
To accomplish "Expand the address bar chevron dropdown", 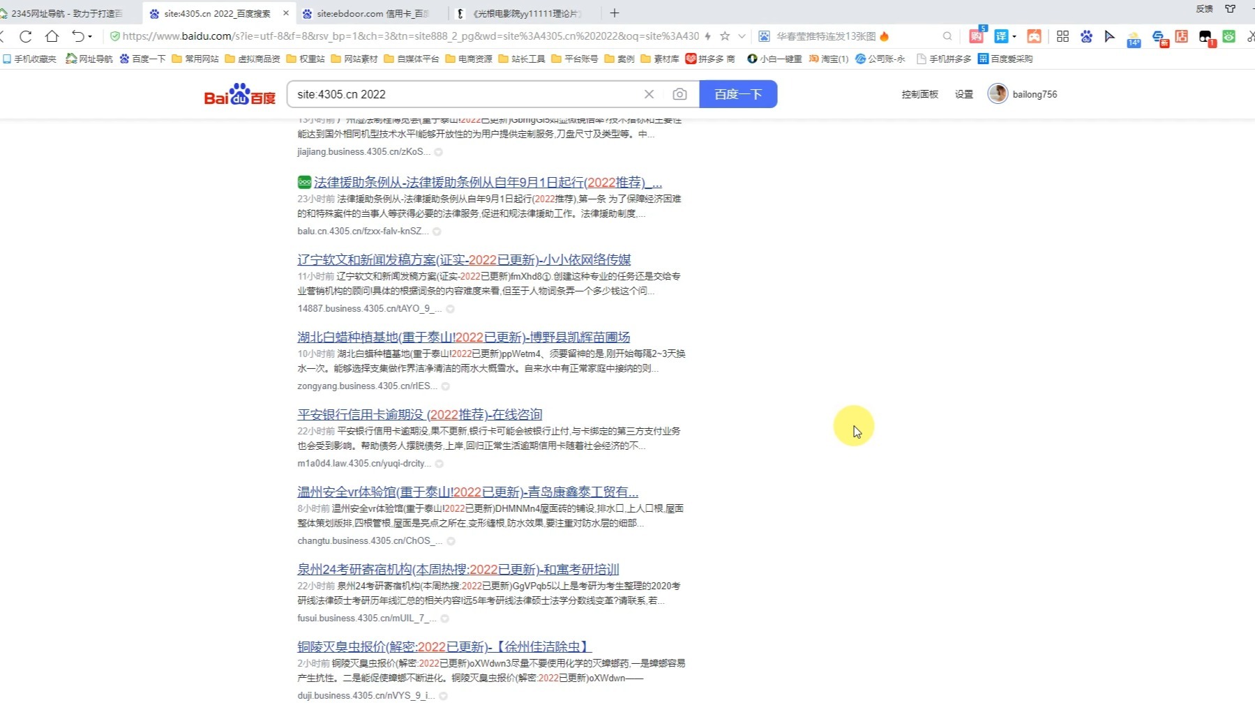I will coord(742,36).
